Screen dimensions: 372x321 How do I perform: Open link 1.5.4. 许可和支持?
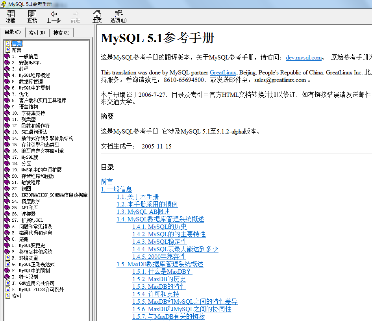click(x=156, y=294)
